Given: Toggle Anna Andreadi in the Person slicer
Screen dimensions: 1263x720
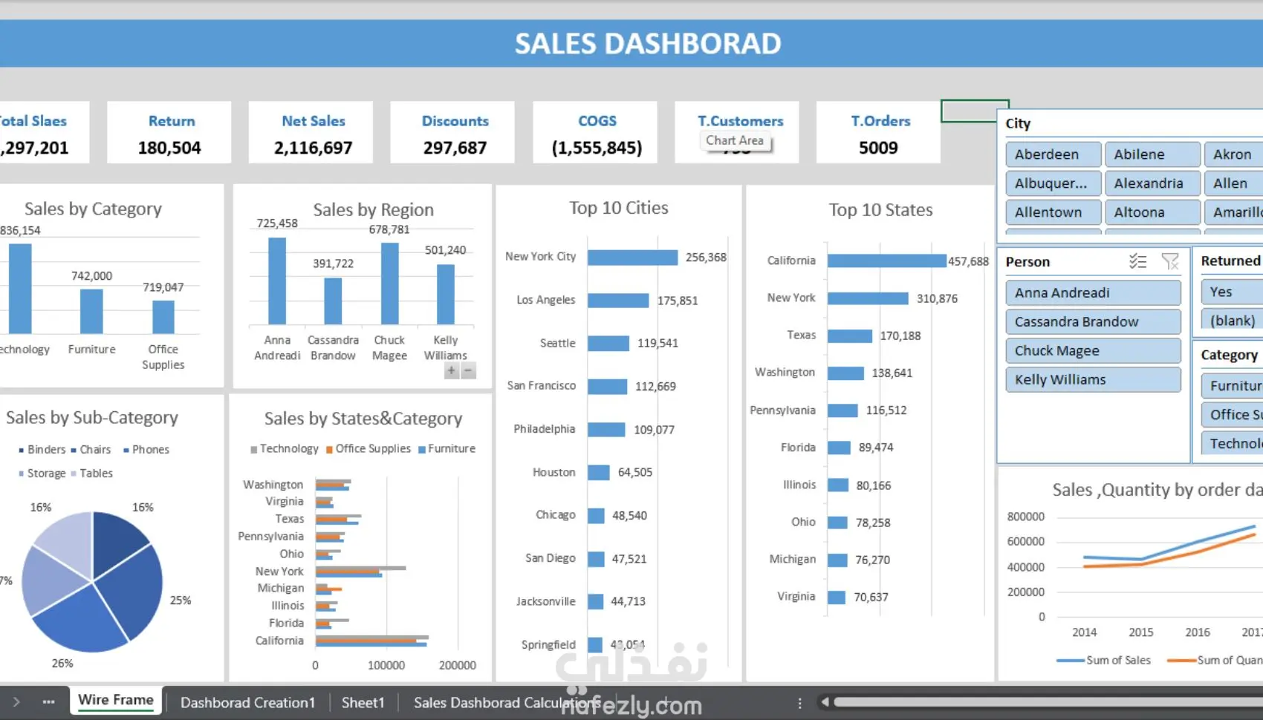Looking at the screenshot, I should [1093, 292].
